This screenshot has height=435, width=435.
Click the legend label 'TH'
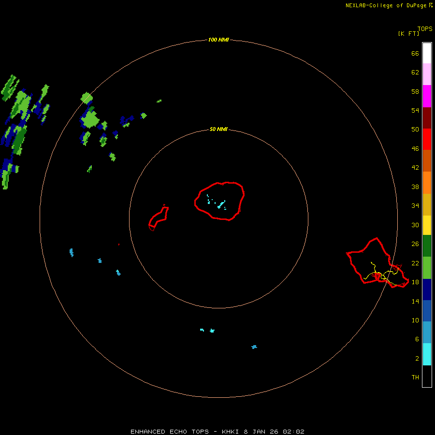tap(415, 377)
